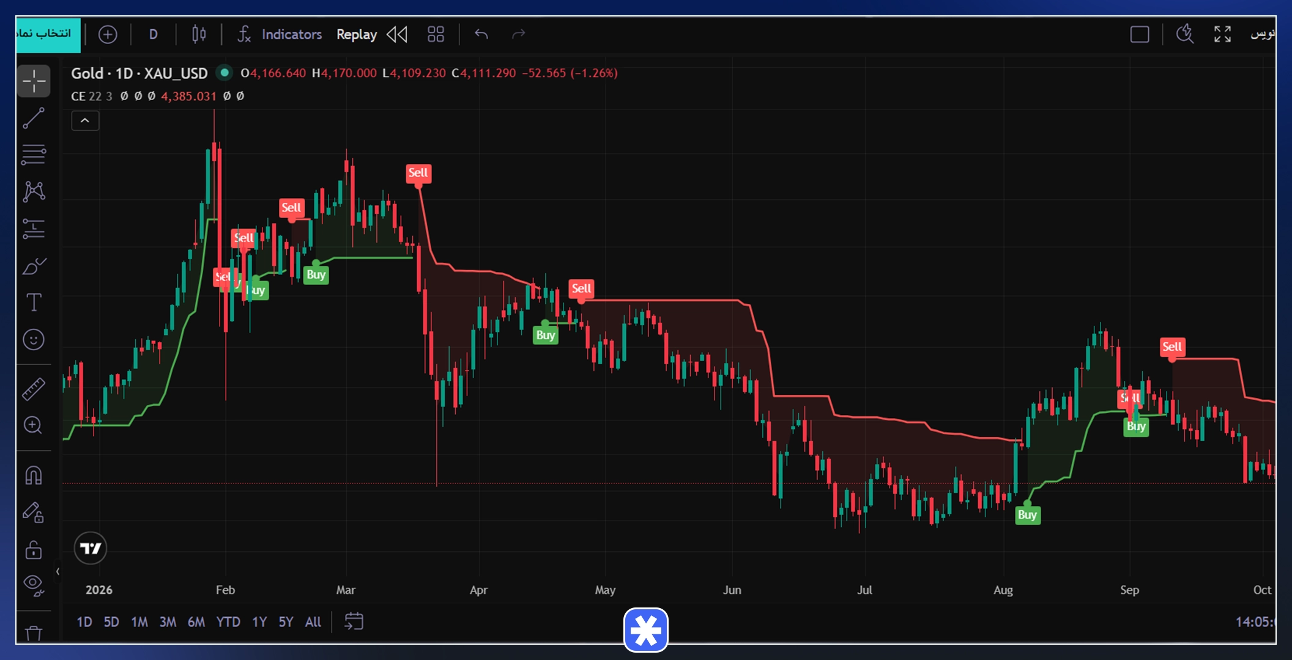Set the chart range to 5Y

(286, 622)
